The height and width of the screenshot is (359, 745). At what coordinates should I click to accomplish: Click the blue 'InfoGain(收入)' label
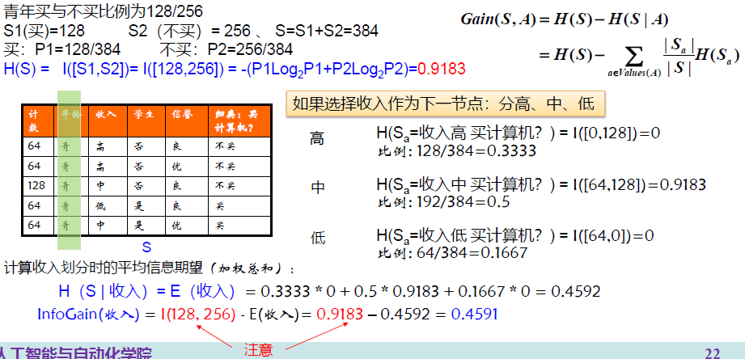pos(88,314)
